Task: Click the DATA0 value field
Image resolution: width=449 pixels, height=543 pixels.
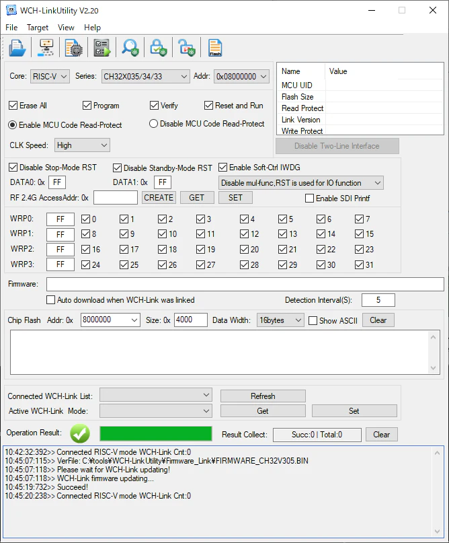Action: tap(57, 182)
